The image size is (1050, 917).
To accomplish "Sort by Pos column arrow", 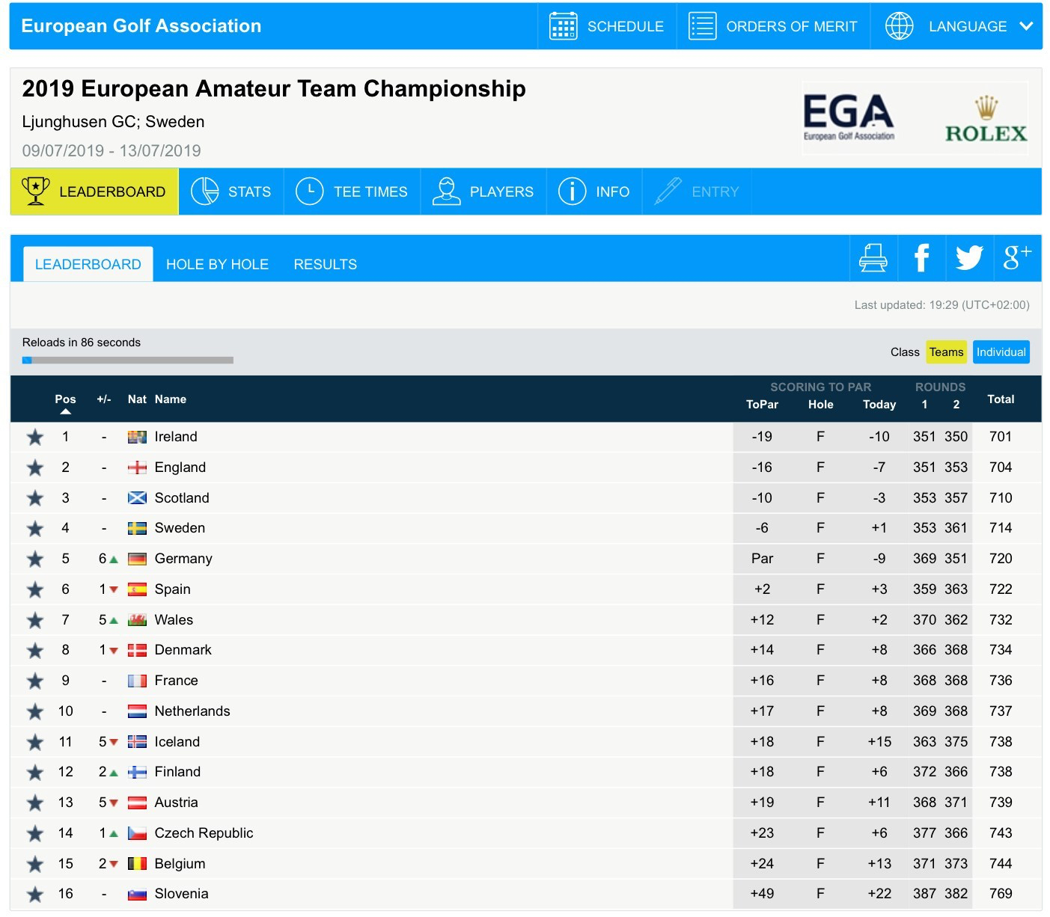I will point(66,411).
